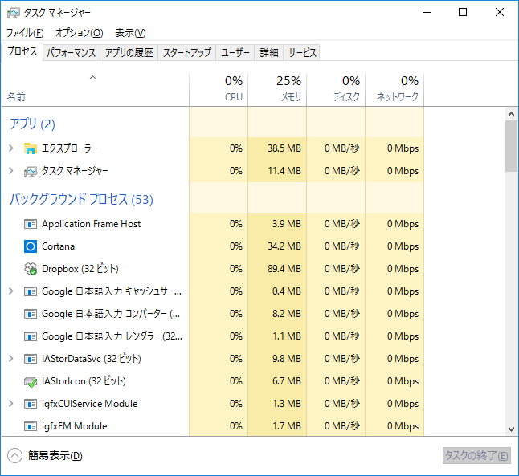This screenshot has height=476, width=519.
Task: Click the Cortana blue circle icon
Action: click(31, 246)
